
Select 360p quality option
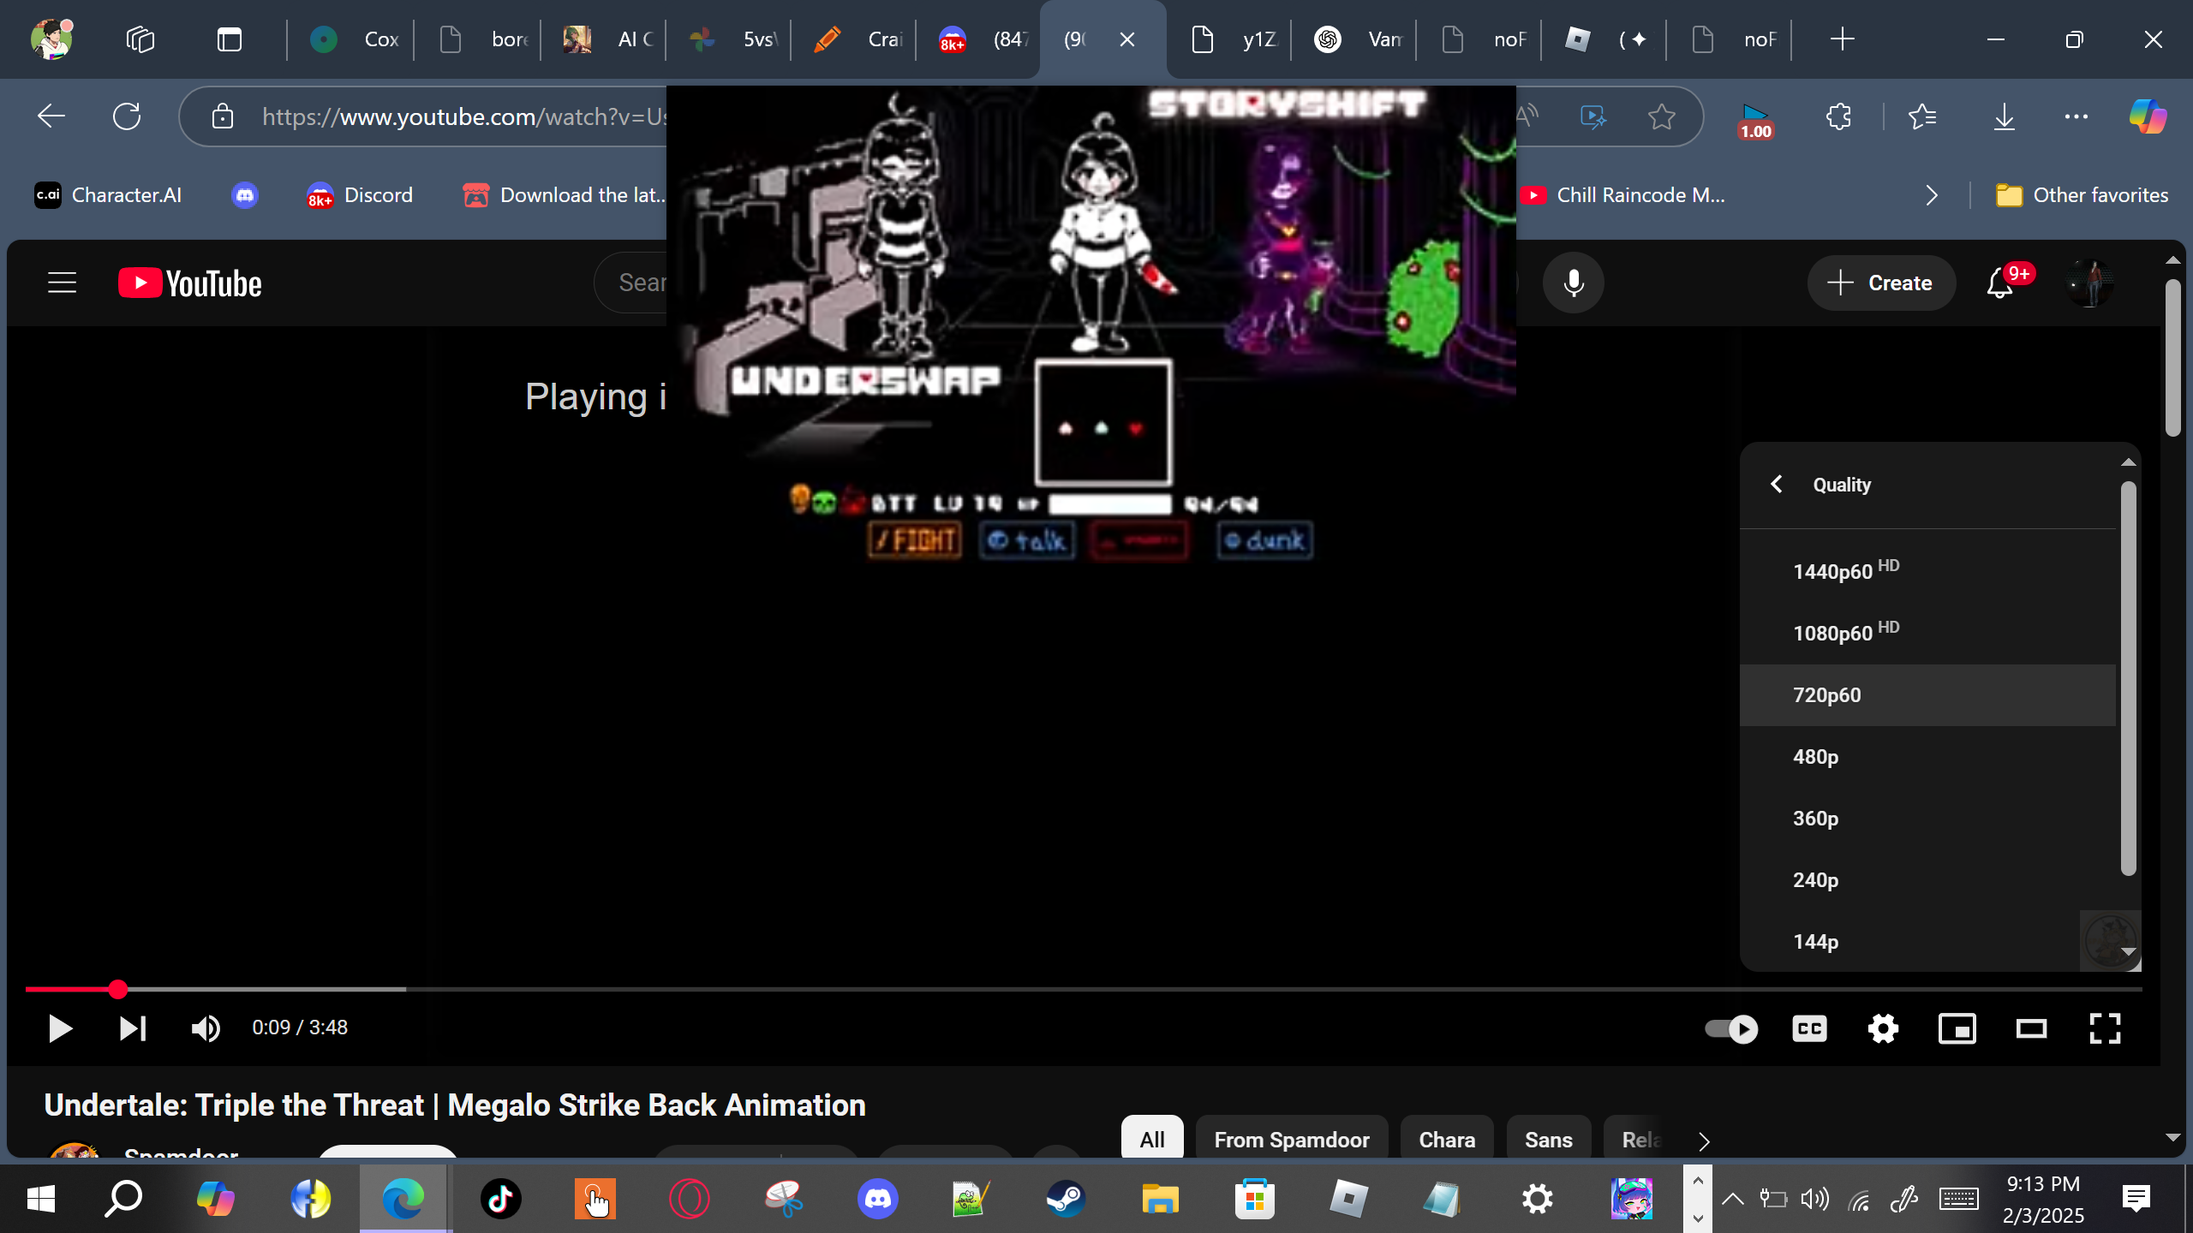click(1927, 818)
